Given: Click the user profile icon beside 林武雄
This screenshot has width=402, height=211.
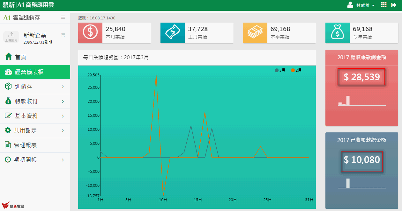Looking at the screenshot, I should [x=350, y=5].
